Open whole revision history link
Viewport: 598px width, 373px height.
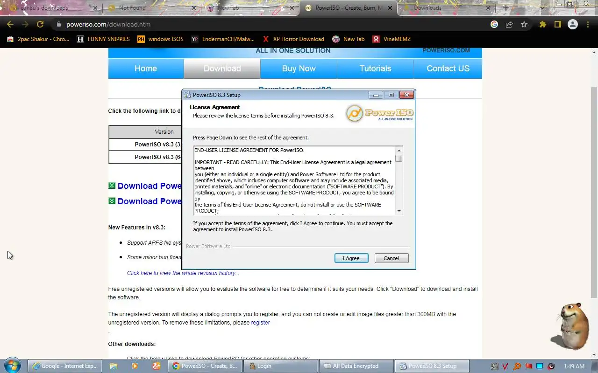[x=183, y=273]
